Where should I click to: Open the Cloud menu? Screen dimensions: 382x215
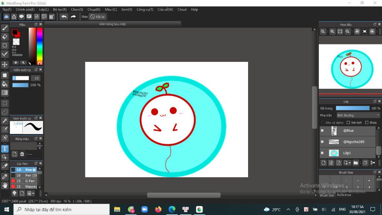182,9
